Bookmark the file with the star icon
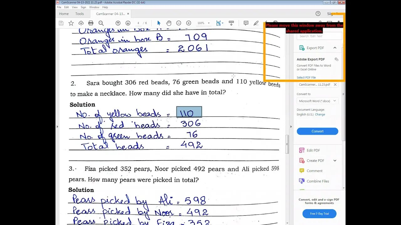401x225 pixels. 71,23
